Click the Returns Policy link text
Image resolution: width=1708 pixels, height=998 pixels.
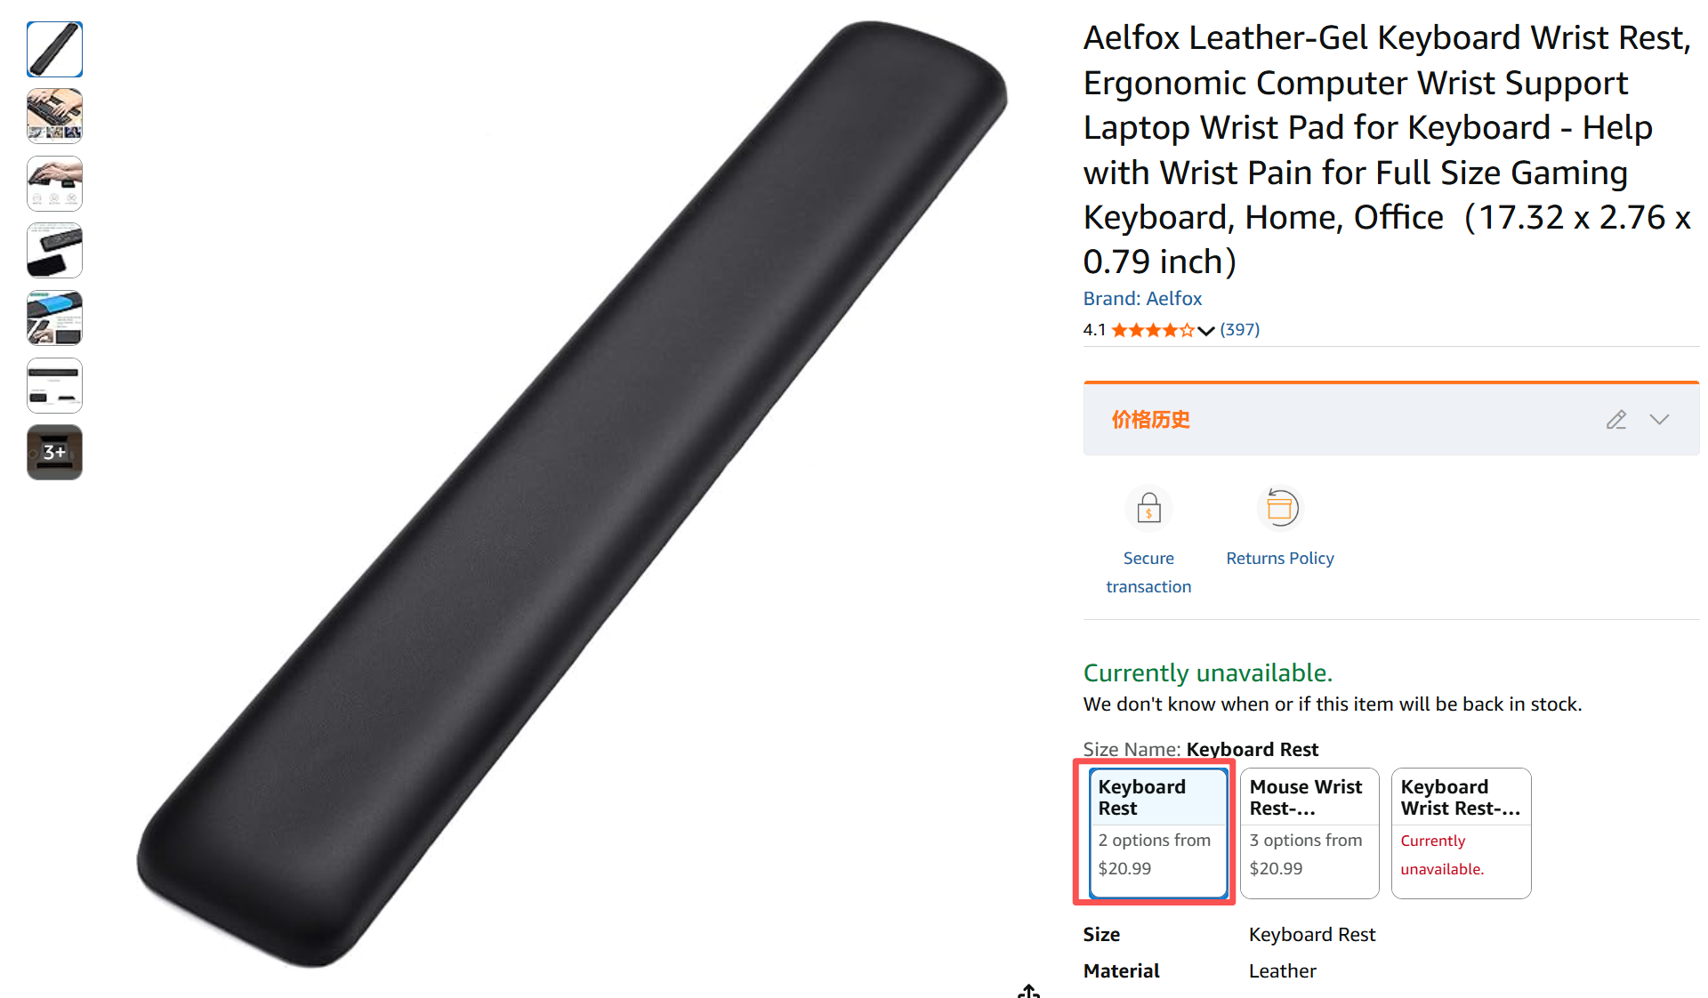(x=1280, y=559)
